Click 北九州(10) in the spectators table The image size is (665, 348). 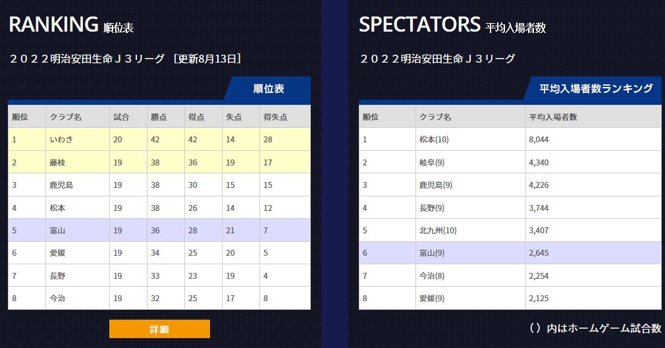(x=437, y=230)
